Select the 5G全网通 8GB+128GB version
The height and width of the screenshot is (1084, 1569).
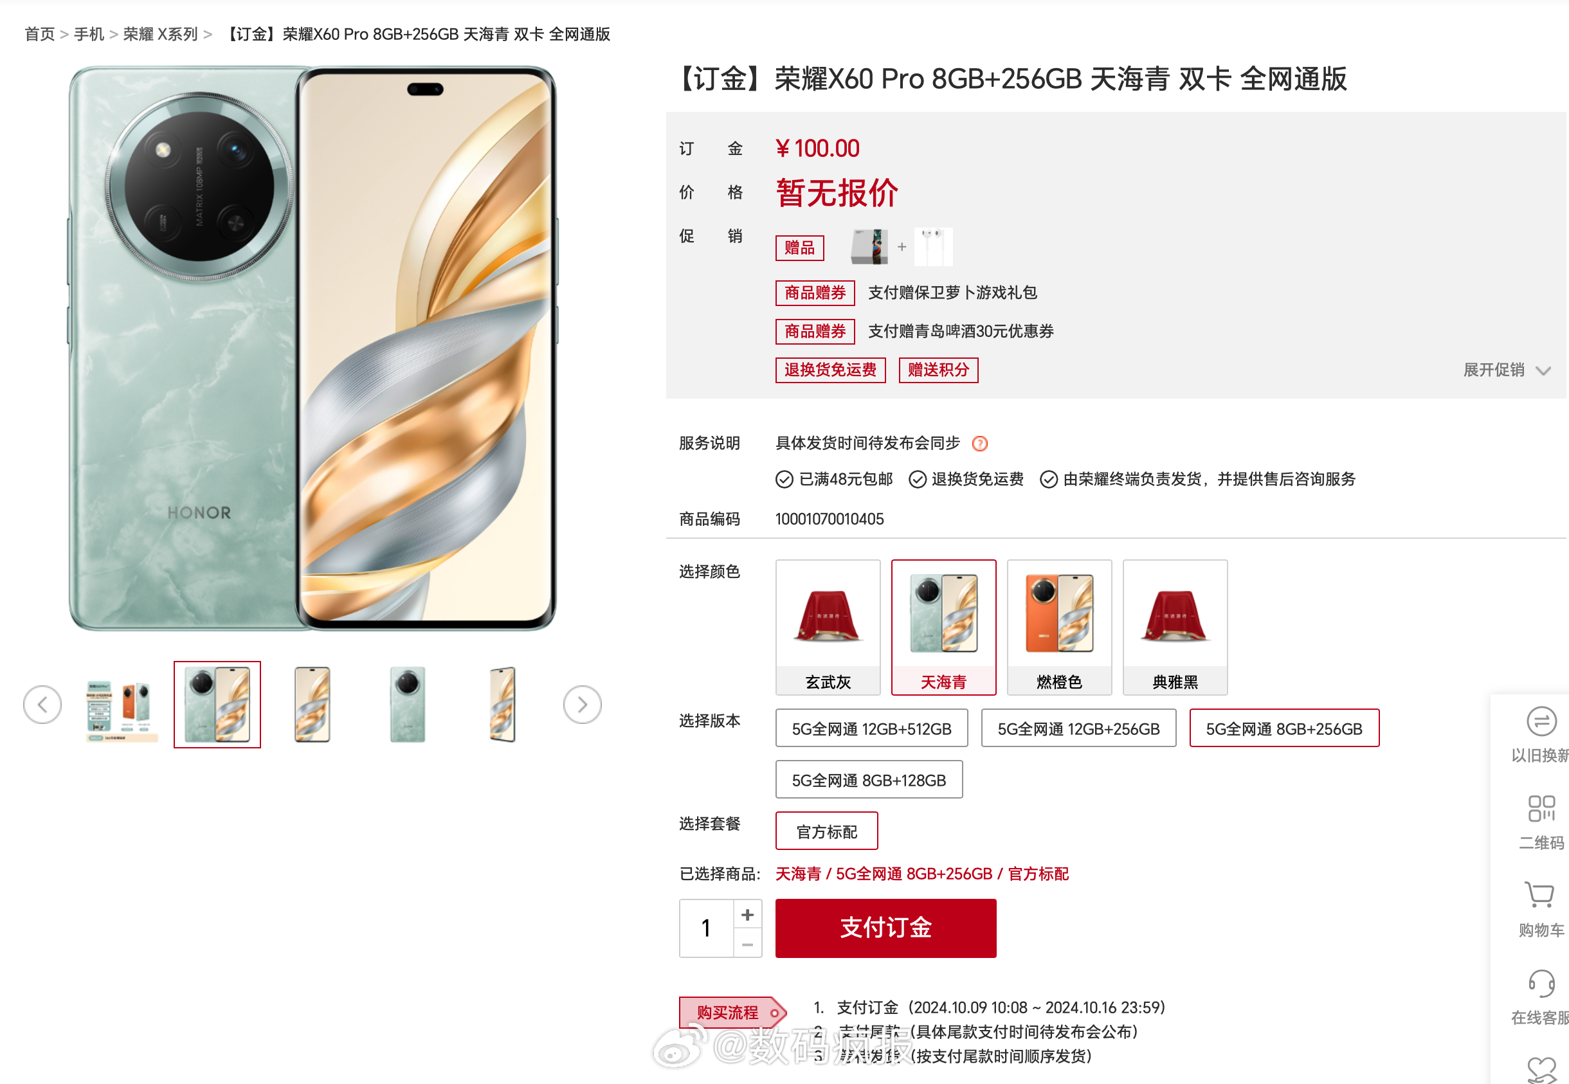click(x=869, y=780)
